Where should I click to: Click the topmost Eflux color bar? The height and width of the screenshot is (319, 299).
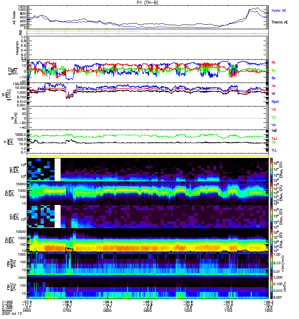271,170
